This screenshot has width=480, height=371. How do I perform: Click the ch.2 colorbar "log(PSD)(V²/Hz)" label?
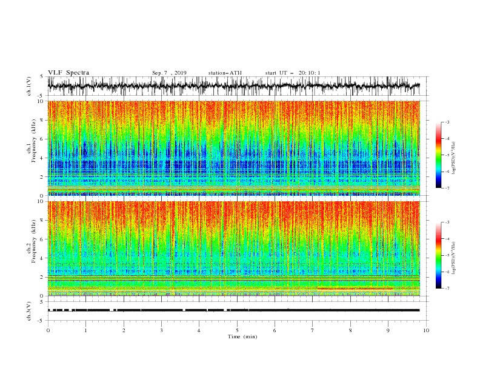coord(453,258)
